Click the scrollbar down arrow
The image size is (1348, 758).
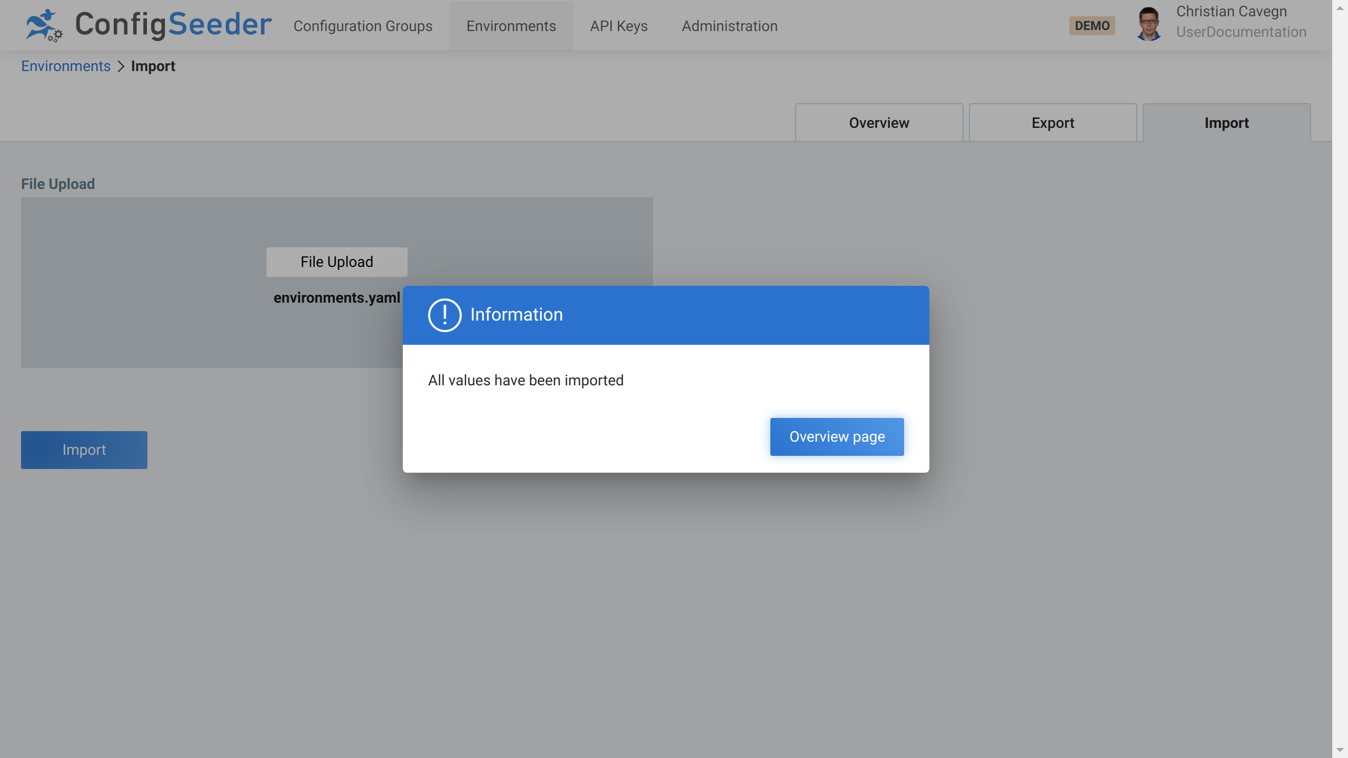[1340, 750]
